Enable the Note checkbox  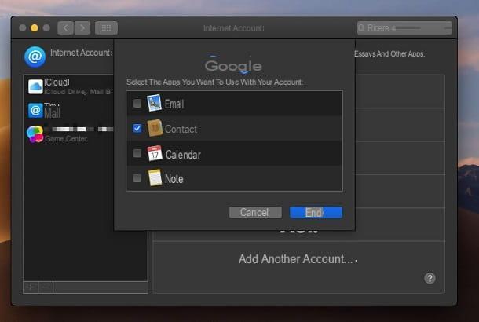coord(137,178)
